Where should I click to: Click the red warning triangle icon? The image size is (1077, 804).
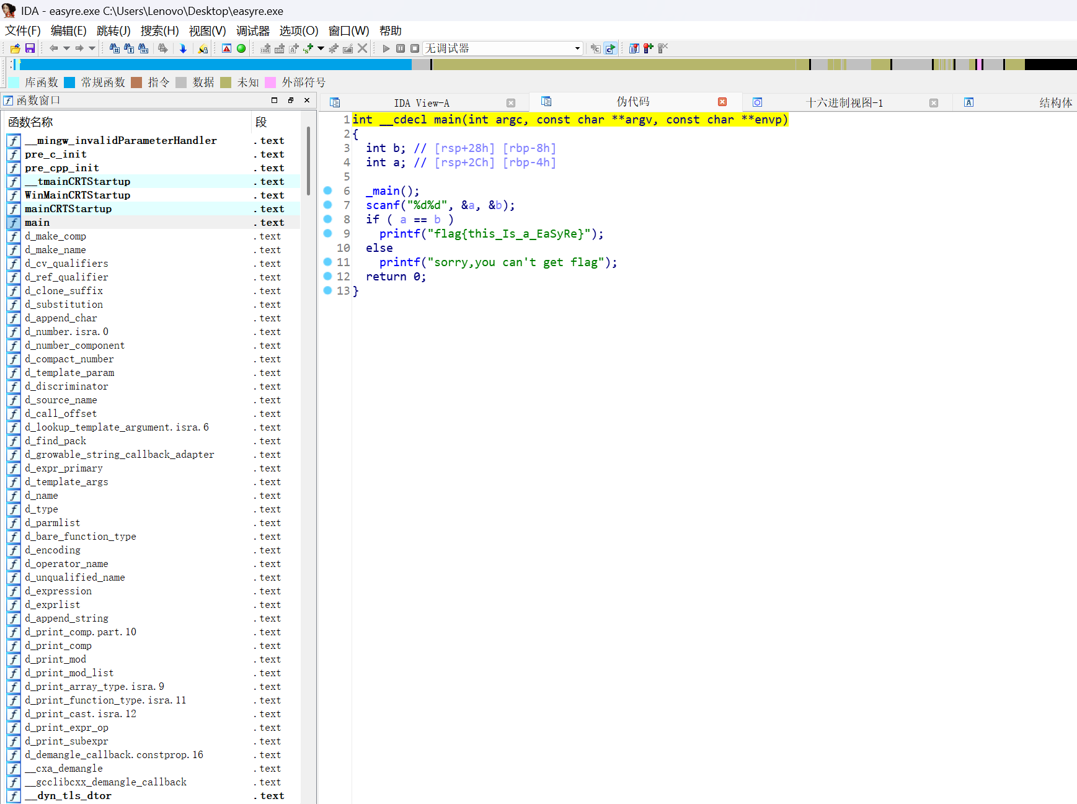(227, 48)
